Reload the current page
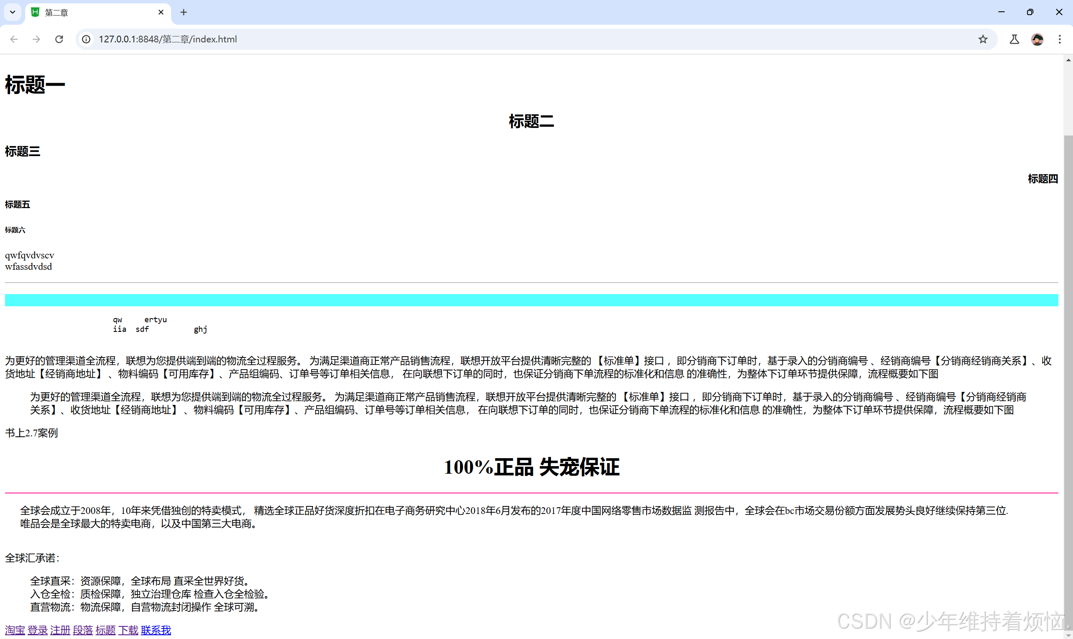1073x639 pixels. (60, 39)
